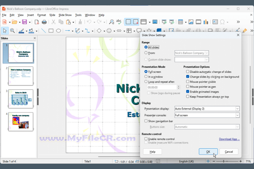This screenshot has height=169, width=254.
Task: Select the Zoom and Pan tool
Action: pyautogui.click(x=12, y=31)
